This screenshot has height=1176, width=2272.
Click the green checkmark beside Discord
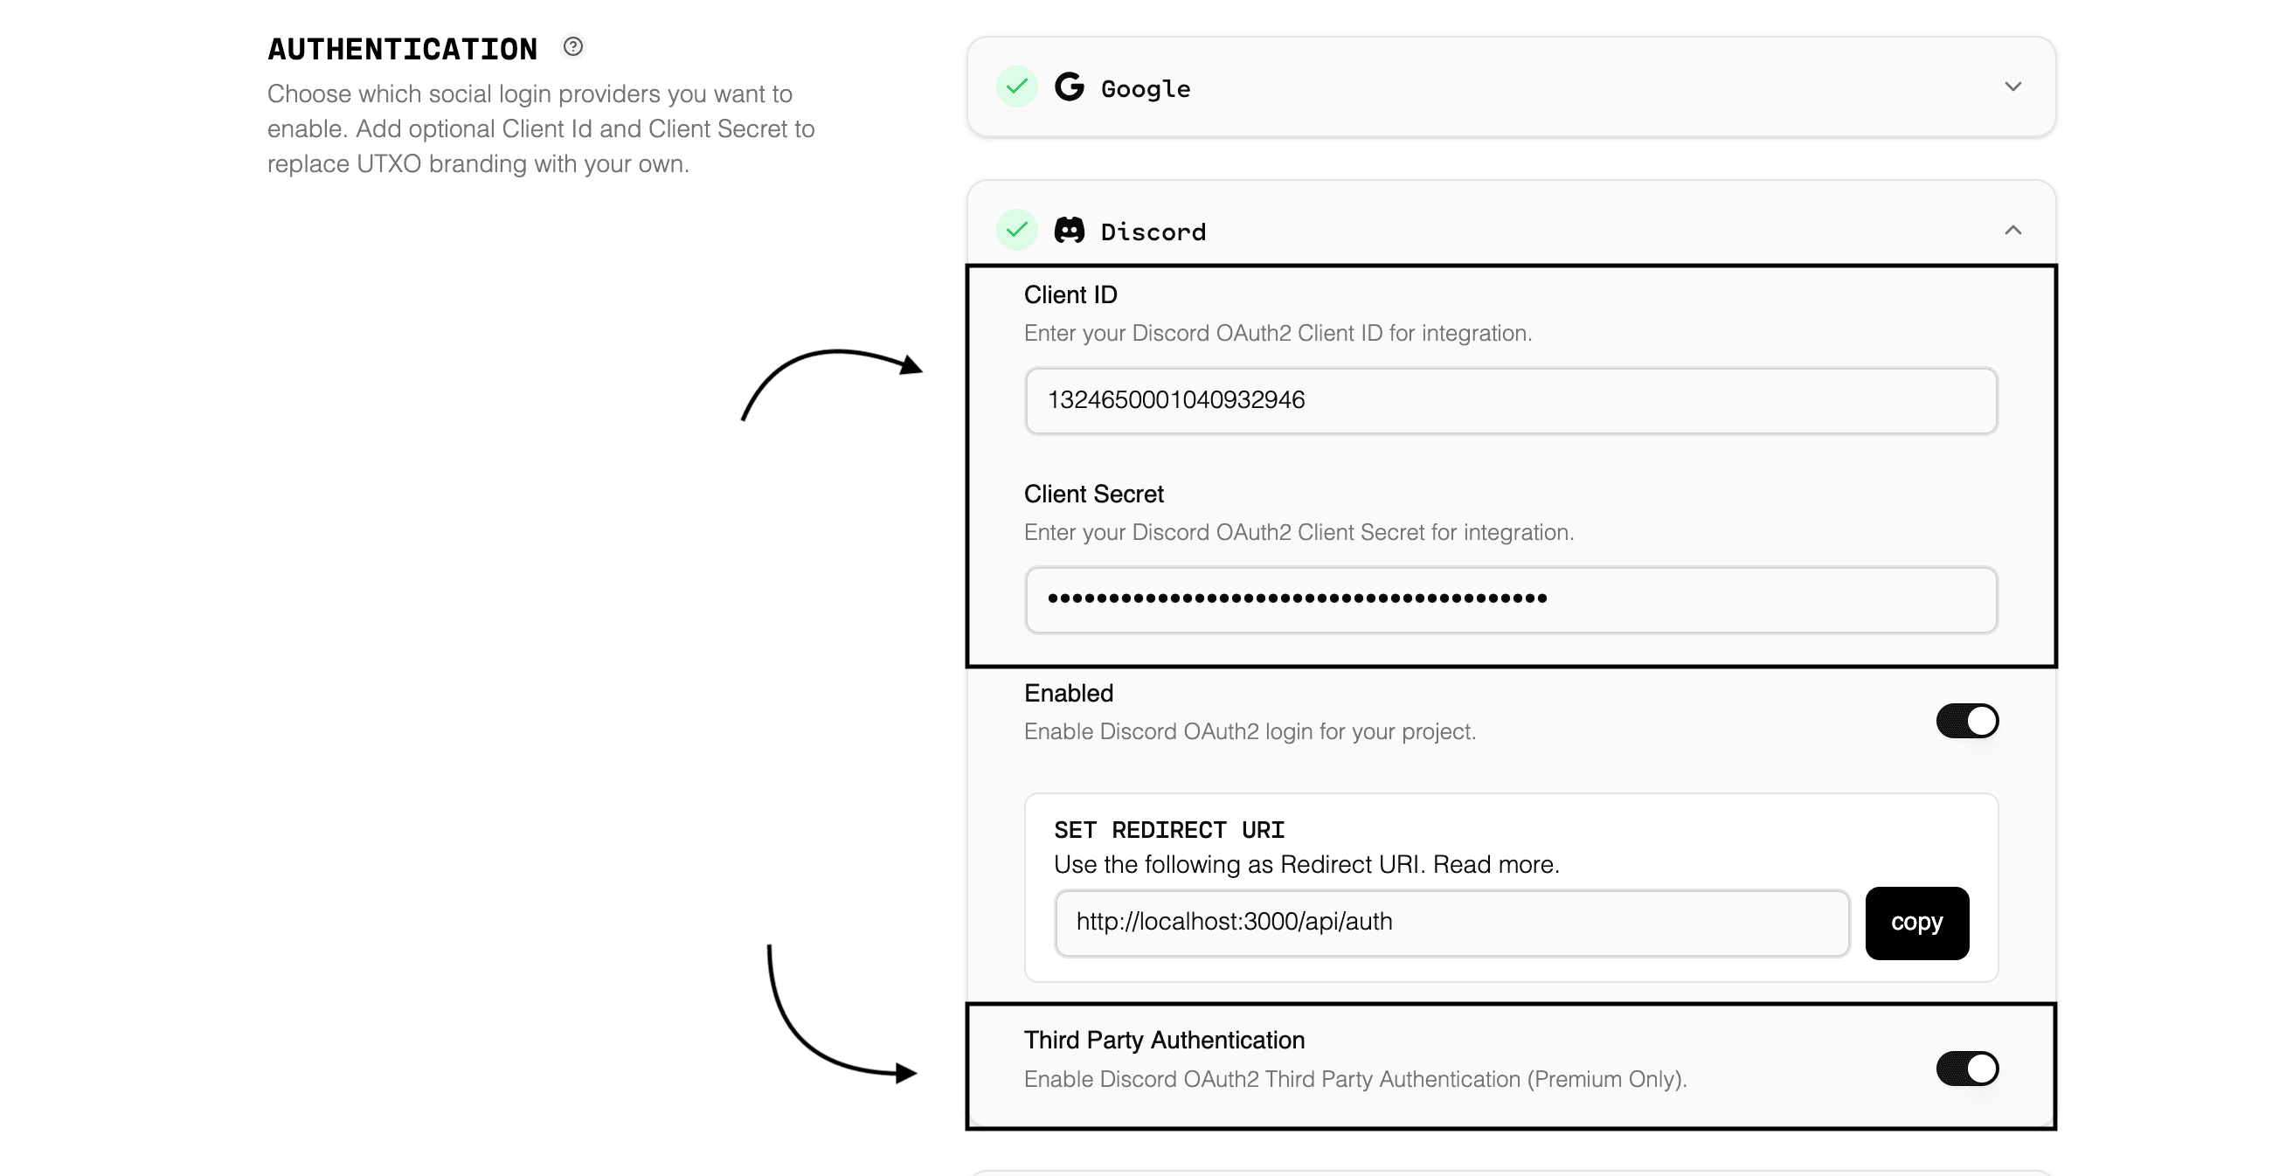pos(1017,230)
